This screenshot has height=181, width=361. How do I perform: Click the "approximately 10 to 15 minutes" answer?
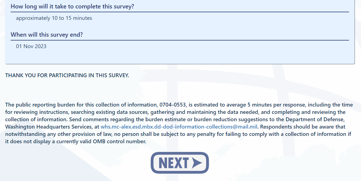tap(54, 18)
